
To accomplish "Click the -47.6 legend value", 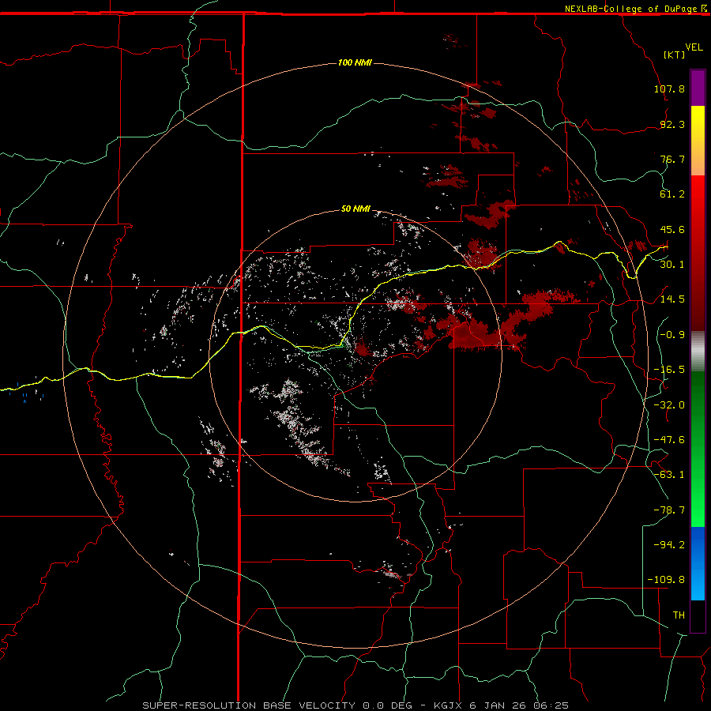I will [669, 440].
